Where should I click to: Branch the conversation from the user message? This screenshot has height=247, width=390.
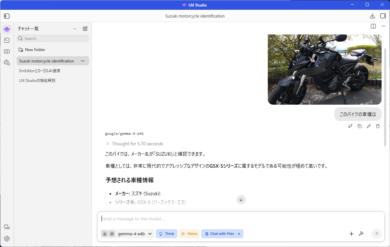(350, 126)
